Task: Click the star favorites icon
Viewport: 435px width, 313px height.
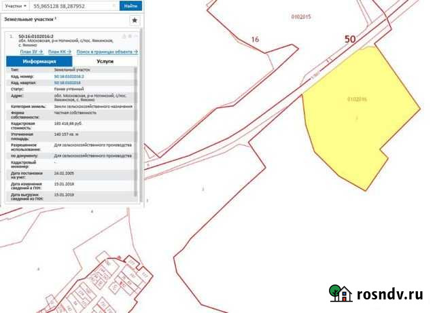Action: tap(135, 20)
